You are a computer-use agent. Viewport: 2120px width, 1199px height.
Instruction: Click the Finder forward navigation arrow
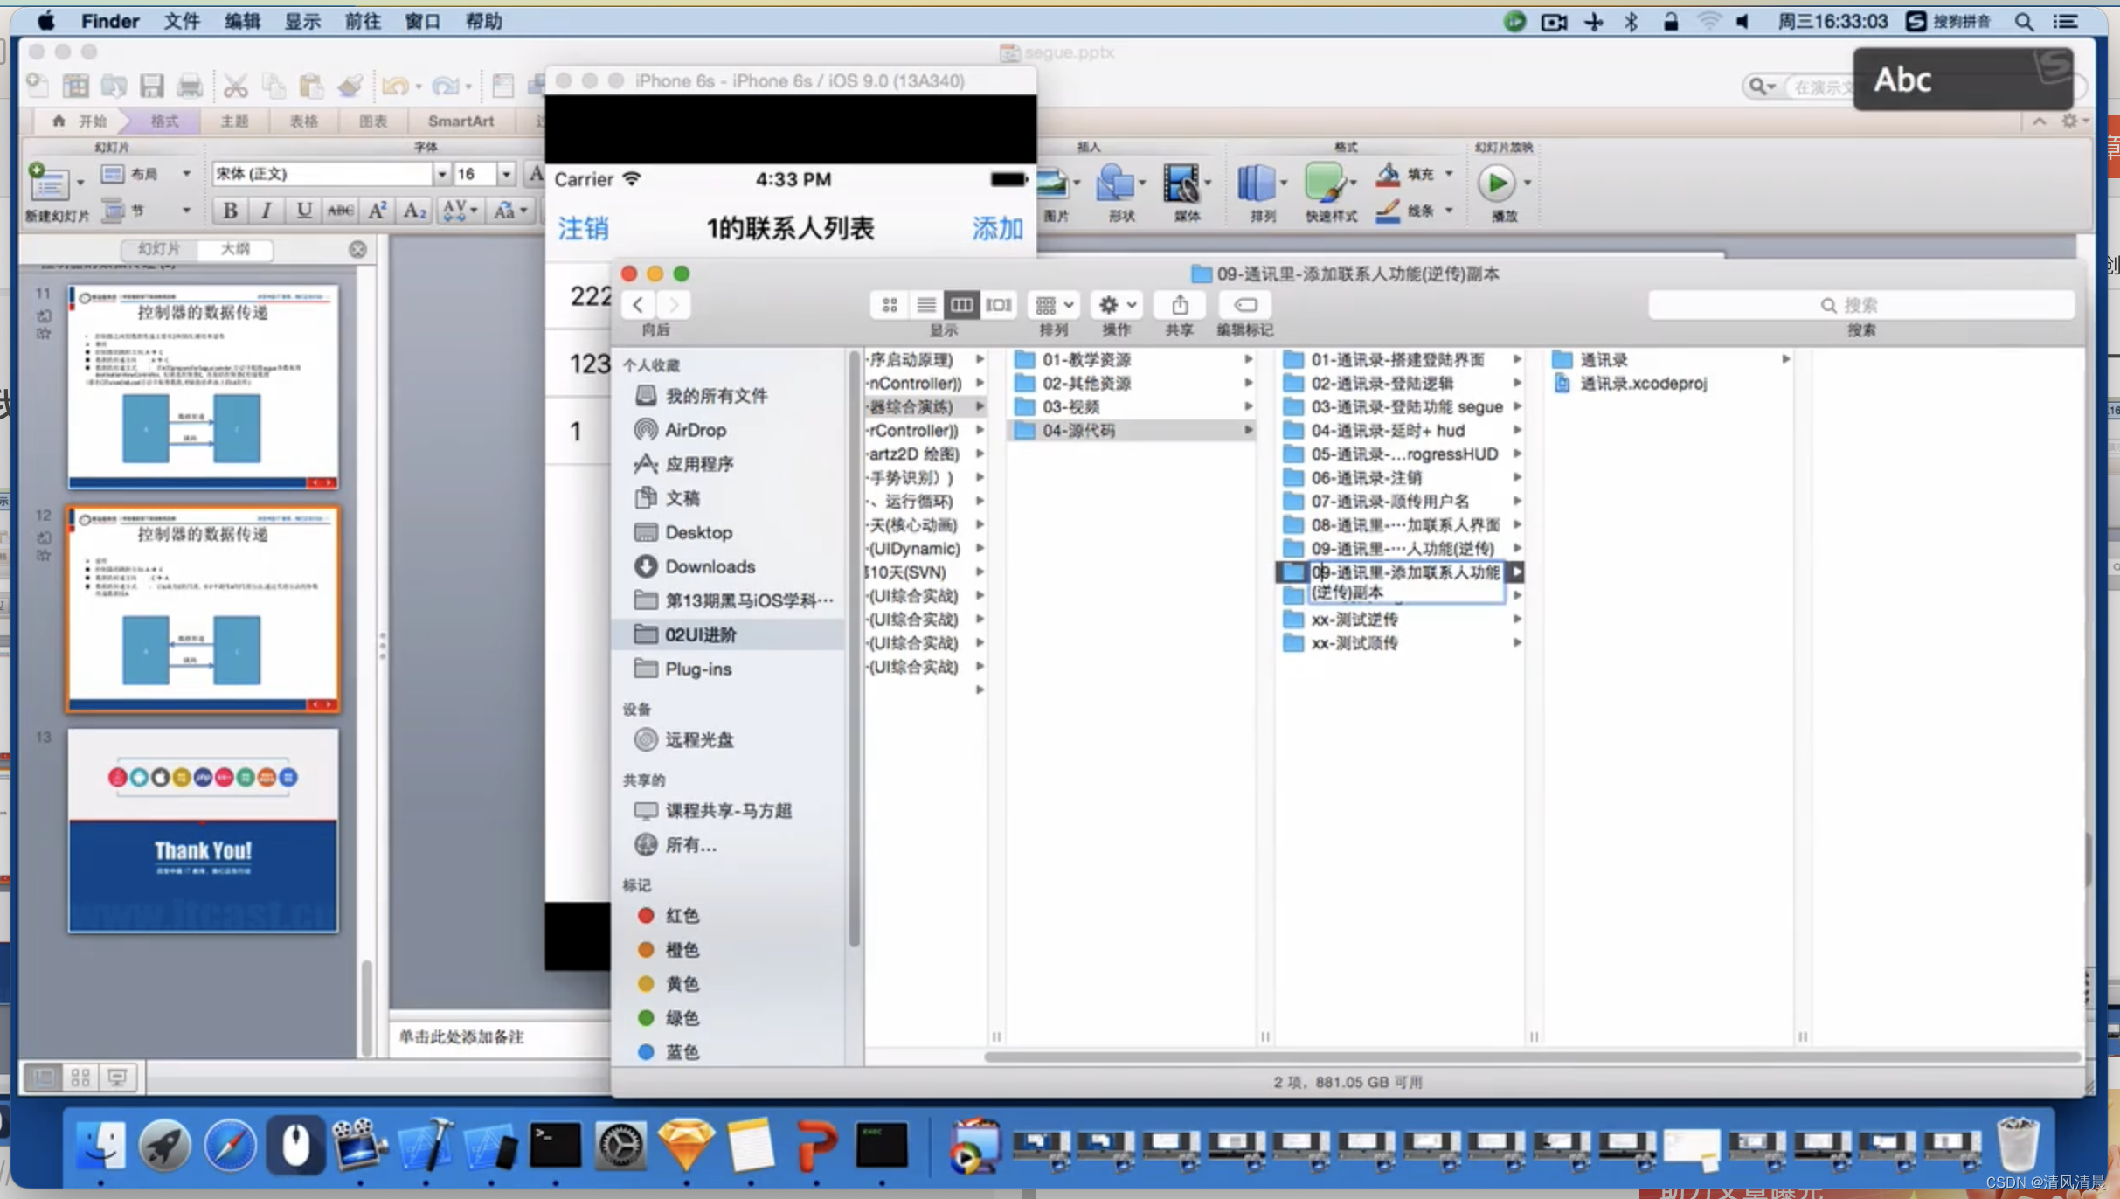coord(673,304)
